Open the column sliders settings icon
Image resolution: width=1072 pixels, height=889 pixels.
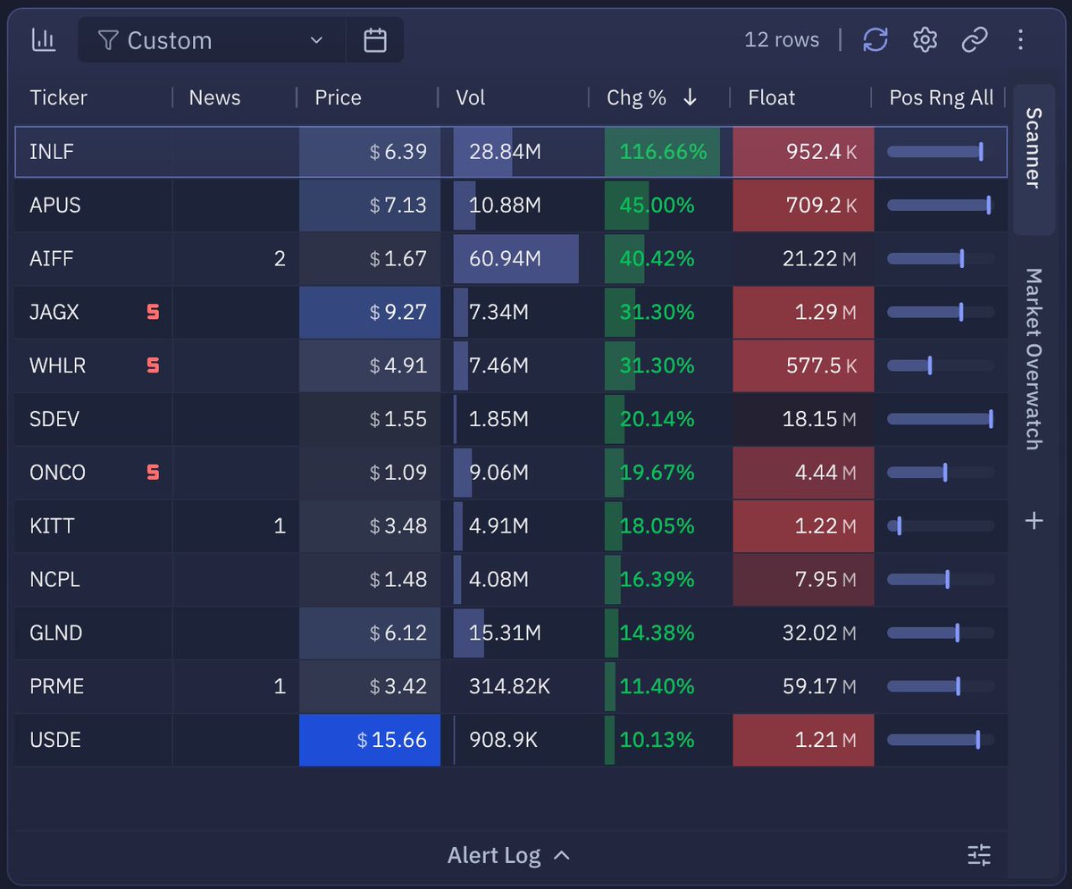point(979,855)
